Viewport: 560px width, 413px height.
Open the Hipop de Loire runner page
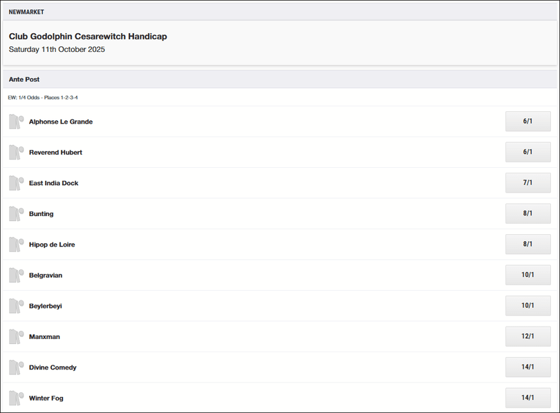point(52,244)
